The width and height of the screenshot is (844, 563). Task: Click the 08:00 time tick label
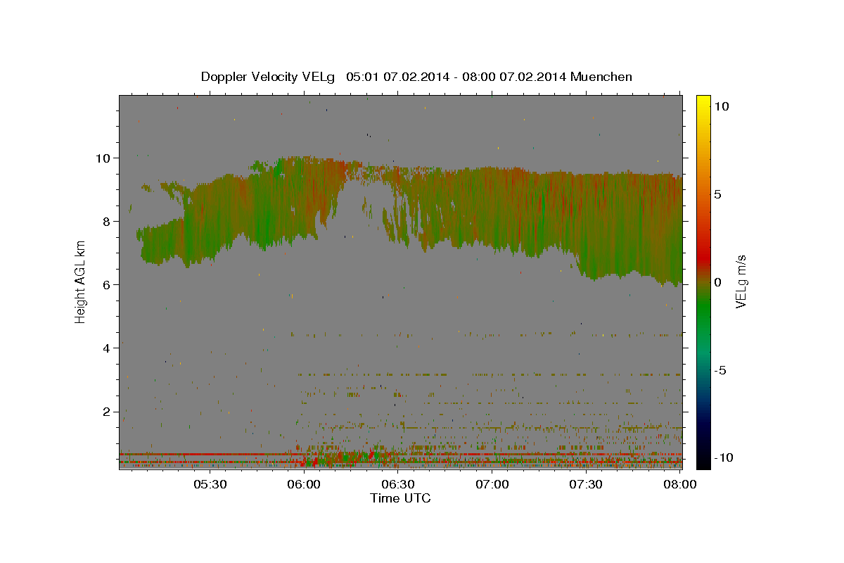[x=679, y=484]
